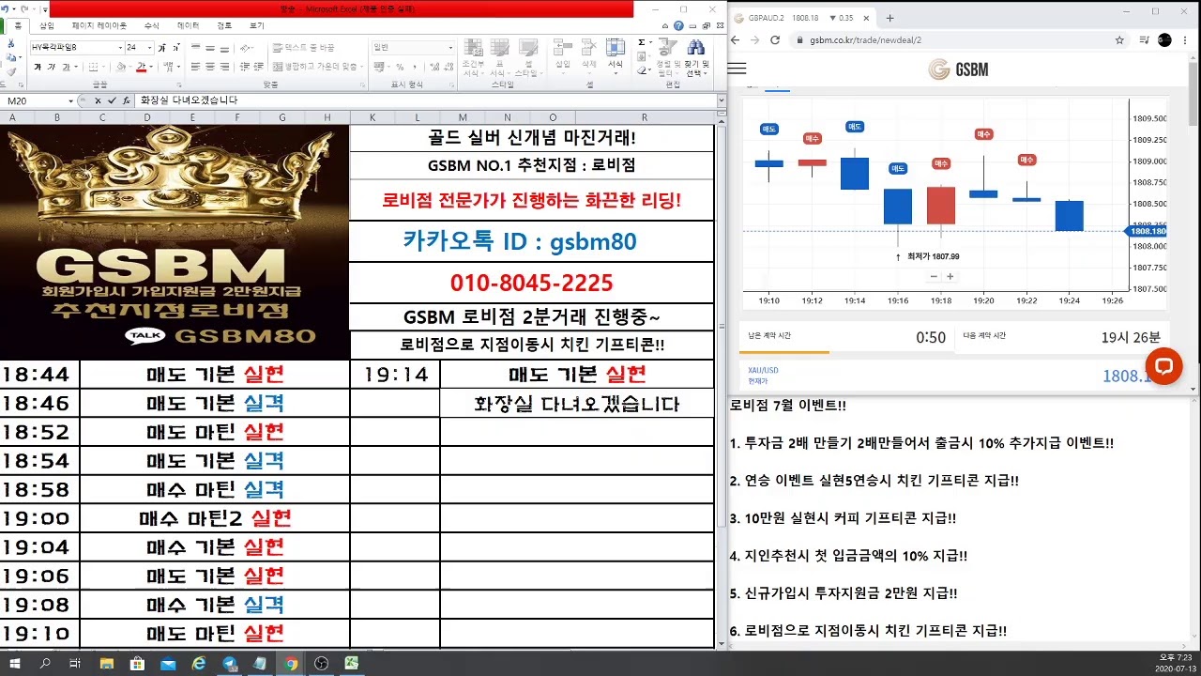Expand the borders dropdown arrow
1201x676 pixels.
[103, 67]
